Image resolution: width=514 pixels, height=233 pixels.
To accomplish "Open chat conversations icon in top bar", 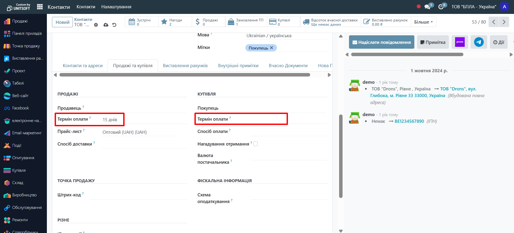I will pyautogui.click(x=427, y=7).
